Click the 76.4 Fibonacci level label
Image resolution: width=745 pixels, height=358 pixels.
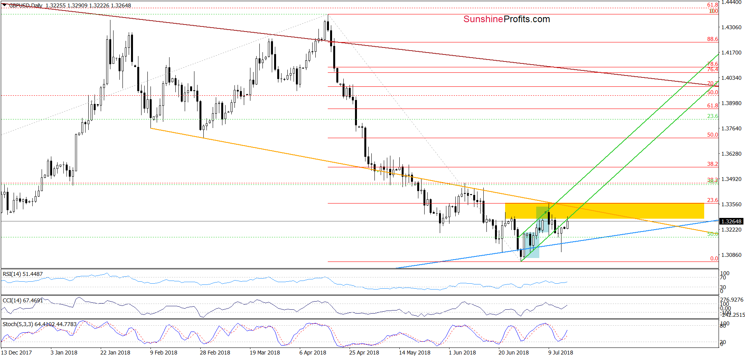point(712,69)
